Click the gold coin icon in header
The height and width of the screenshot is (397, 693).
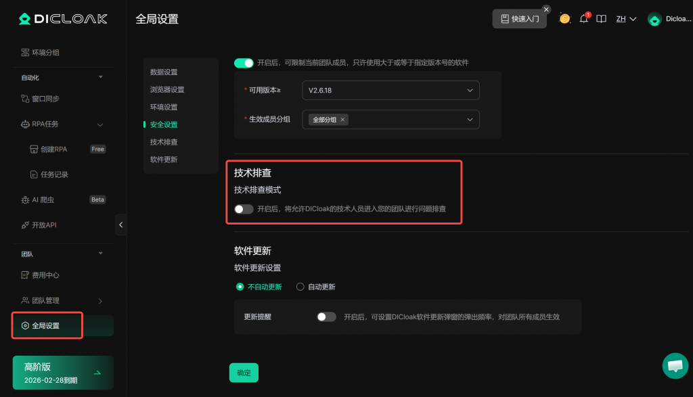click(564, 19)
